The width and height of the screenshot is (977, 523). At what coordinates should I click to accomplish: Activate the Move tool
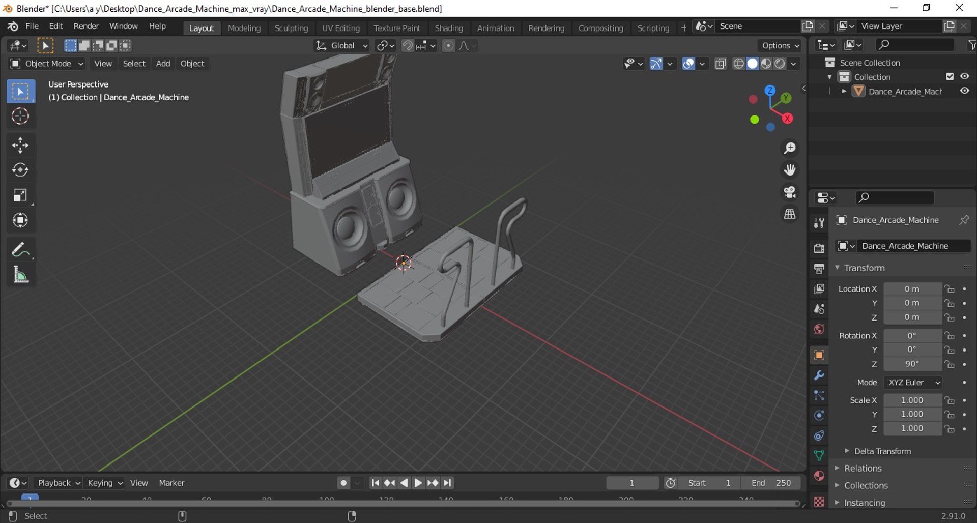(x=20, y=146)
